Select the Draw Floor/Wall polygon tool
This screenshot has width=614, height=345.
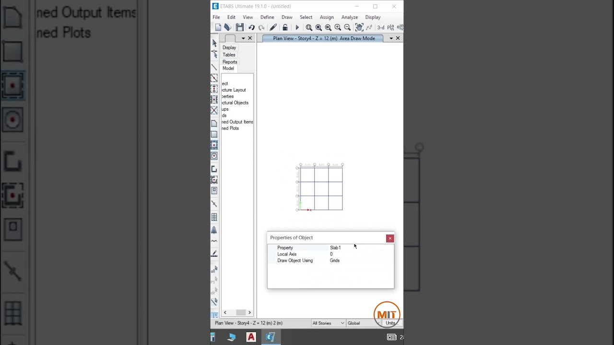[214, 124]
